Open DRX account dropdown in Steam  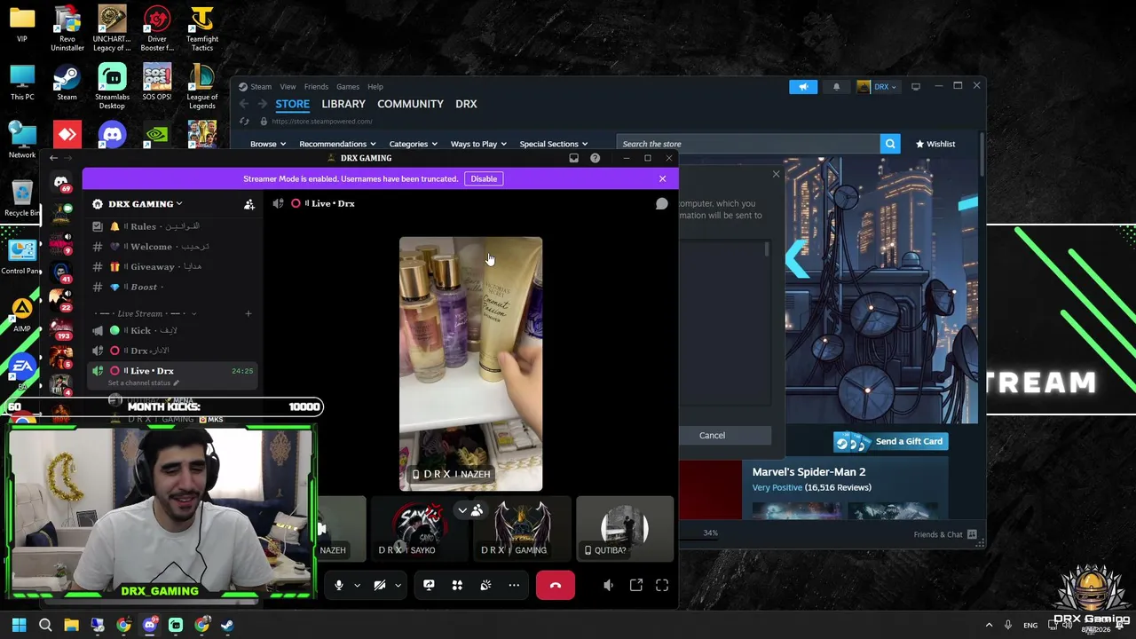click(x=877, y=87)
